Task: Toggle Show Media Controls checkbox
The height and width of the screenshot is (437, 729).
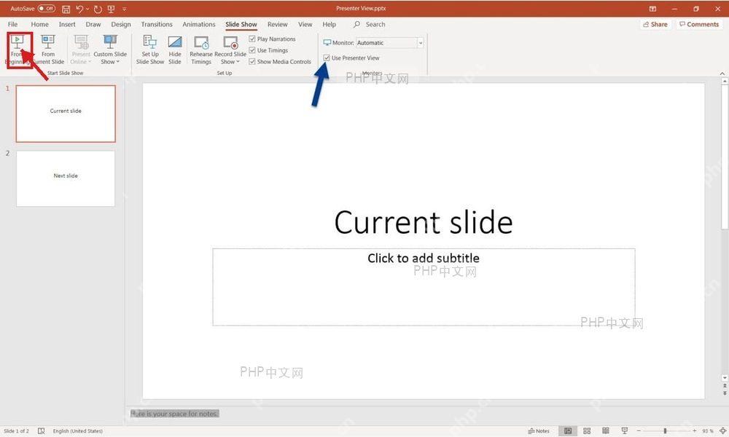Action: [x=252, y=61]
